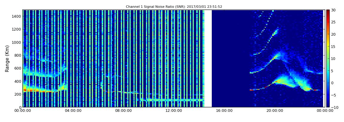Image resolution: width=344 pixels, height=122 pixels.
Task: Click the 200 tick label on range axis
Action: (18, 94)
